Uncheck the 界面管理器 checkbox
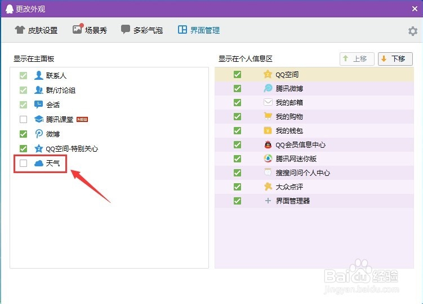Image resolution: width=423 pixels, height=304 pixels. (x=237, y=201)
